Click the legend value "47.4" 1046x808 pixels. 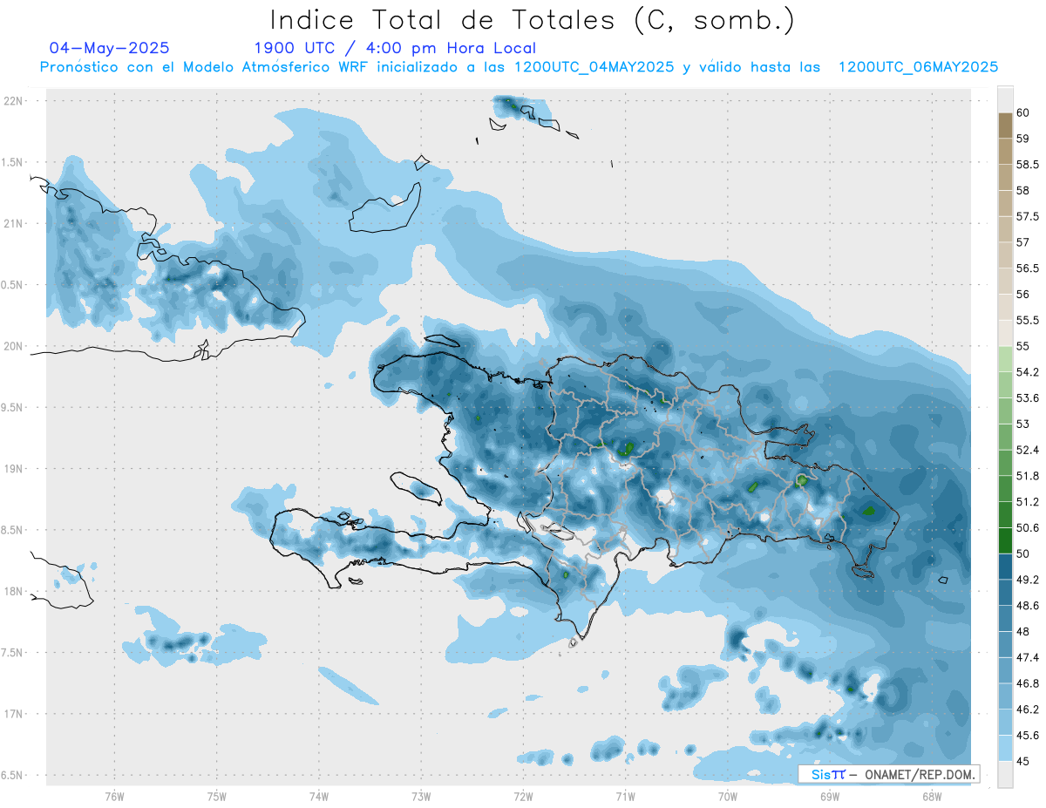pyautogui.click(x=1028, y=657)
